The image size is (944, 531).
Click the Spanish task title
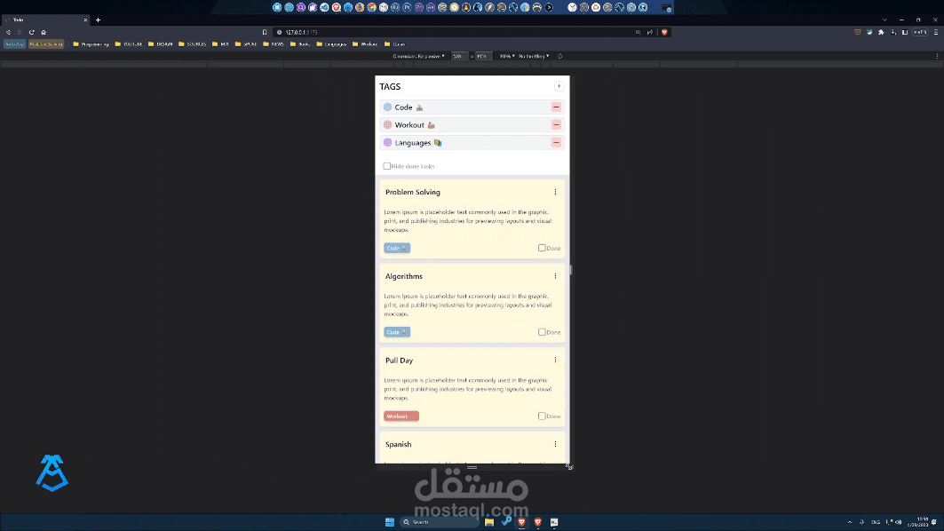tap(399, 444)
